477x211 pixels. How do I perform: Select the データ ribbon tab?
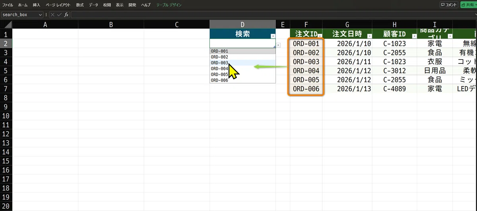click(x=93, y=5)
